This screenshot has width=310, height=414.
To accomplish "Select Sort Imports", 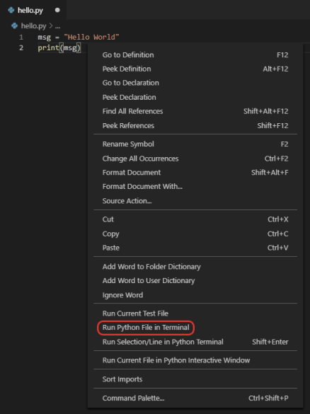I will pos(195,379).
